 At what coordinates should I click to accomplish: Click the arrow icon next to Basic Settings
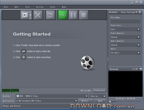pos(140,12)
